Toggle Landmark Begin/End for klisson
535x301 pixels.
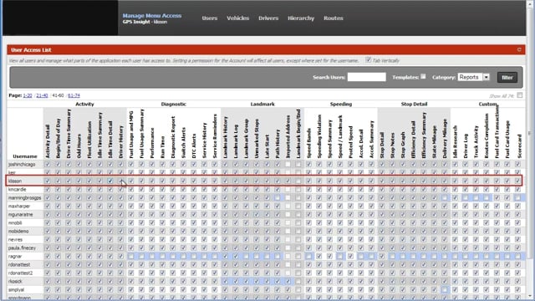[x=298, y=181]
